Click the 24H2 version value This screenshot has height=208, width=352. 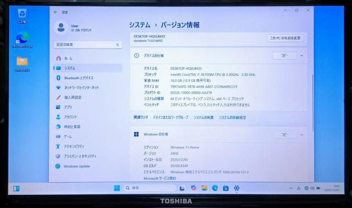pos(174,154)
